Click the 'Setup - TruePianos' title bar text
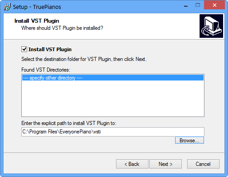228x177 pixels. 37,7
